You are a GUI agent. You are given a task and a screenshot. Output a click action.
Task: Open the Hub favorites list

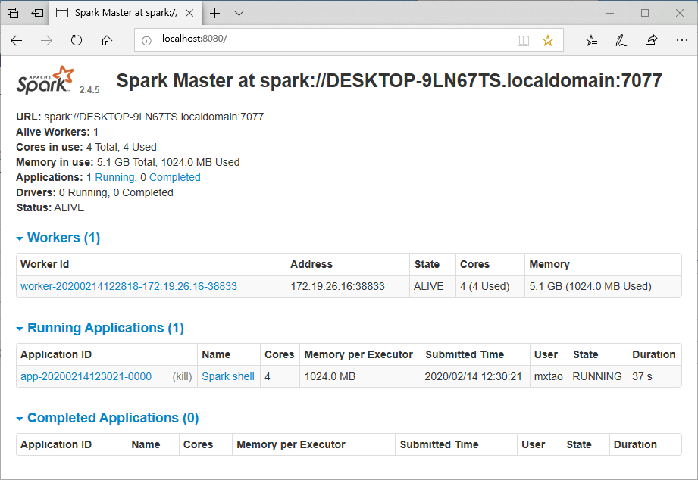point(591,40)
